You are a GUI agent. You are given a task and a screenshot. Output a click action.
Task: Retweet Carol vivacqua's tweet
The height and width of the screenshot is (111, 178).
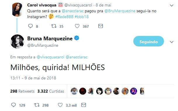pyautogui.click(x=54, y=26)
